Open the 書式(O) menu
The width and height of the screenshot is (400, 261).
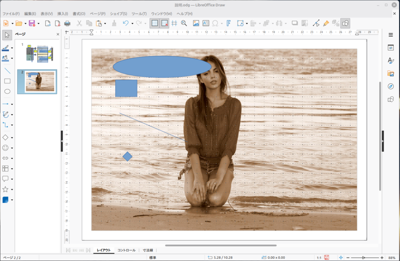coord(79,14)
